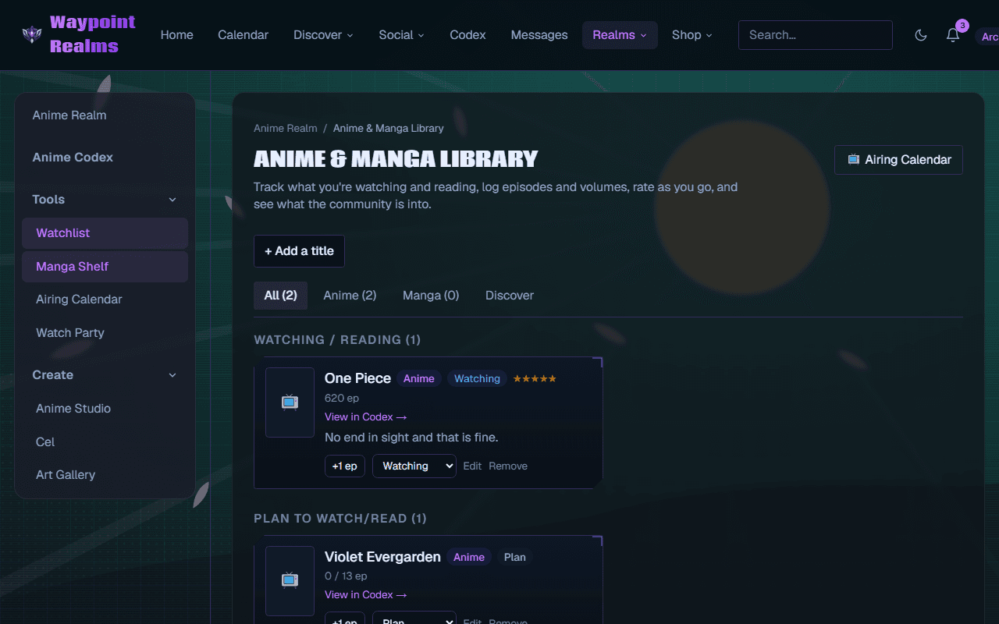The height and width of the screenshot is (624, 999).
Task: Change One Piece status dropdown from Watching
Action: click(x=414, y=466)
